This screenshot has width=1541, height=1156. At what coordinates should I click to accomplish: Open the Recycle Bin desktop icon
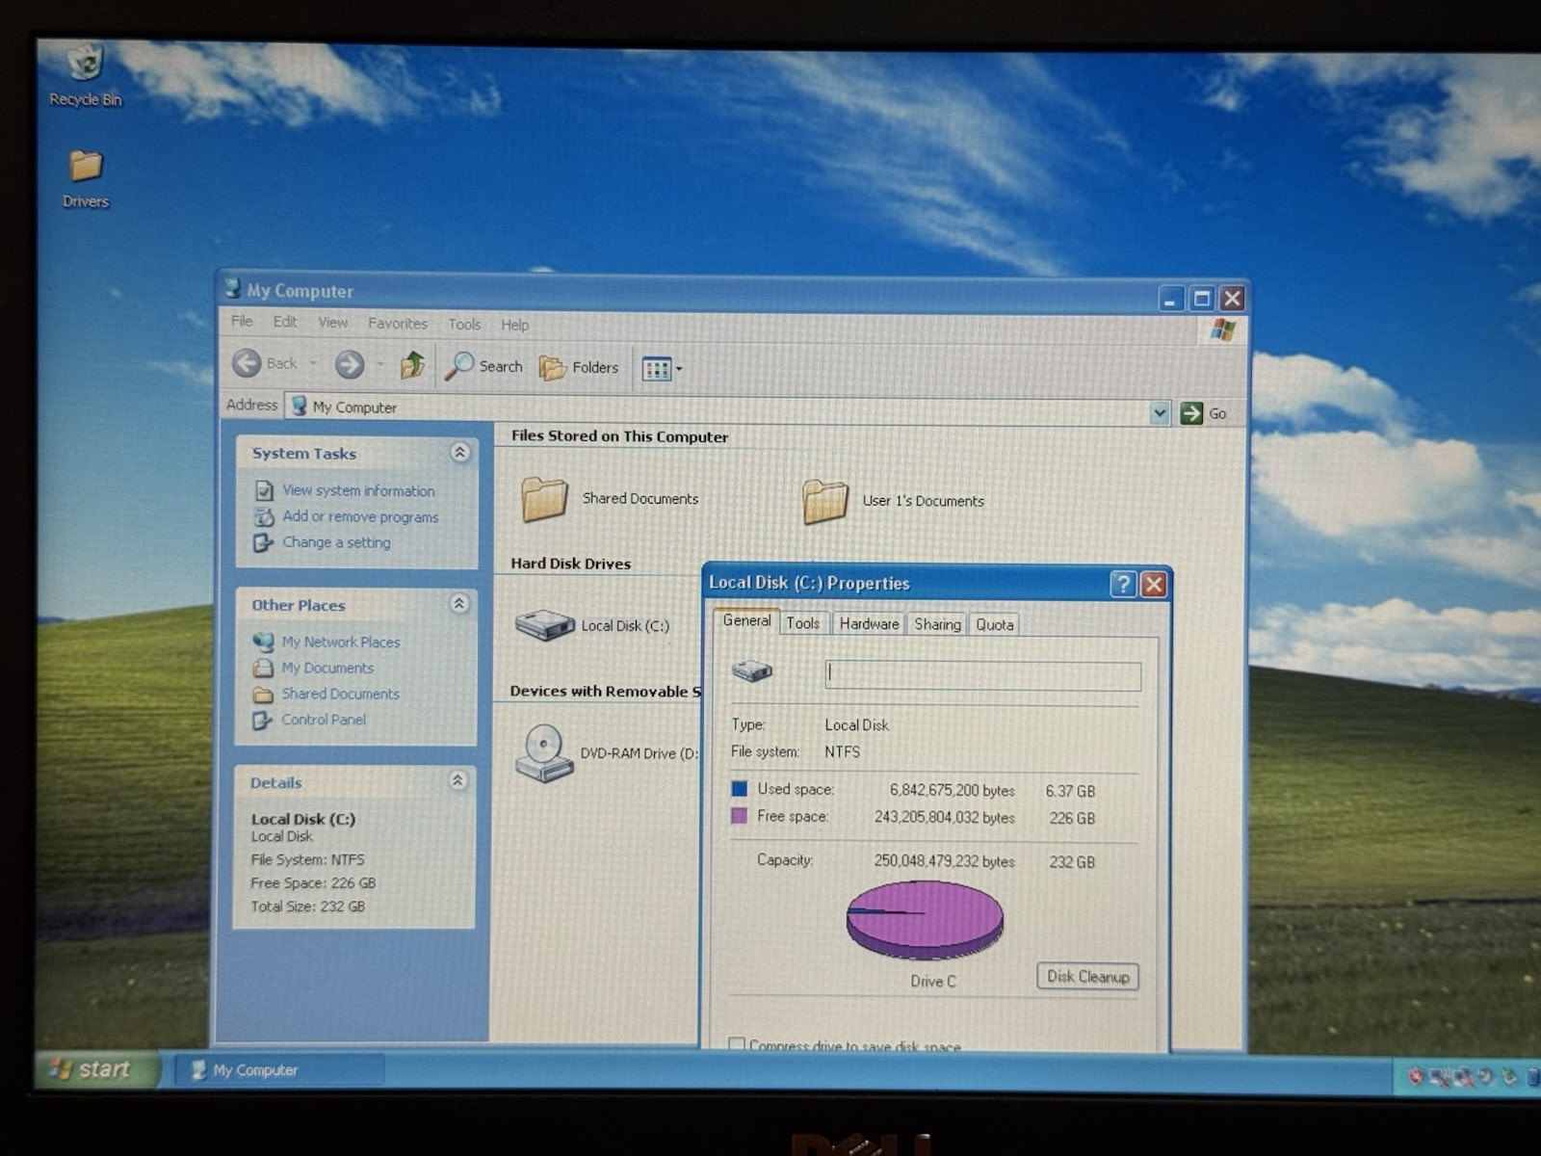coord(86,76)
